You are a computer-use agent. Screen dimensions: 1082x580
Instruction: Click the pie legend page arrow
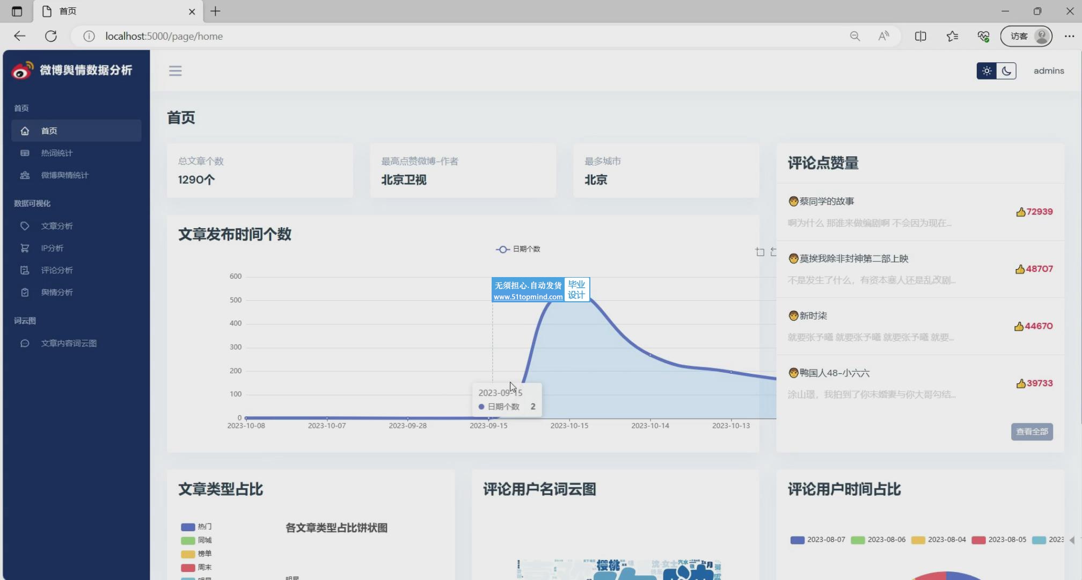[x=1071, y=540]
